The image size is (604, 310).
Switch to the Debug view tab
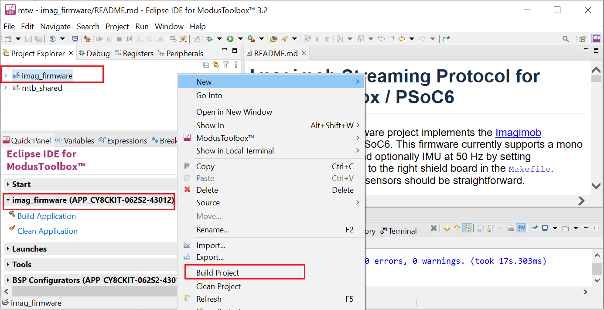pos(94,53)
